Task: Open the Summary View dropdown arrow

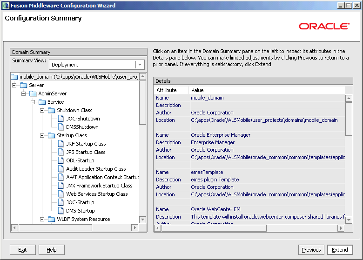Action: click(140, 65)
